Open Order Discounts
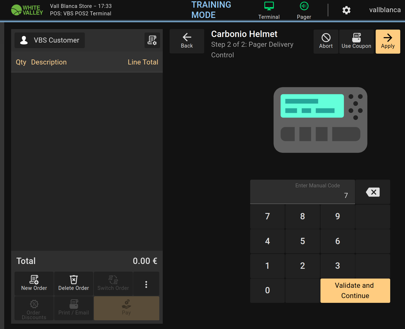Viewport: 405px width, 329px height. tap(34, 308)
